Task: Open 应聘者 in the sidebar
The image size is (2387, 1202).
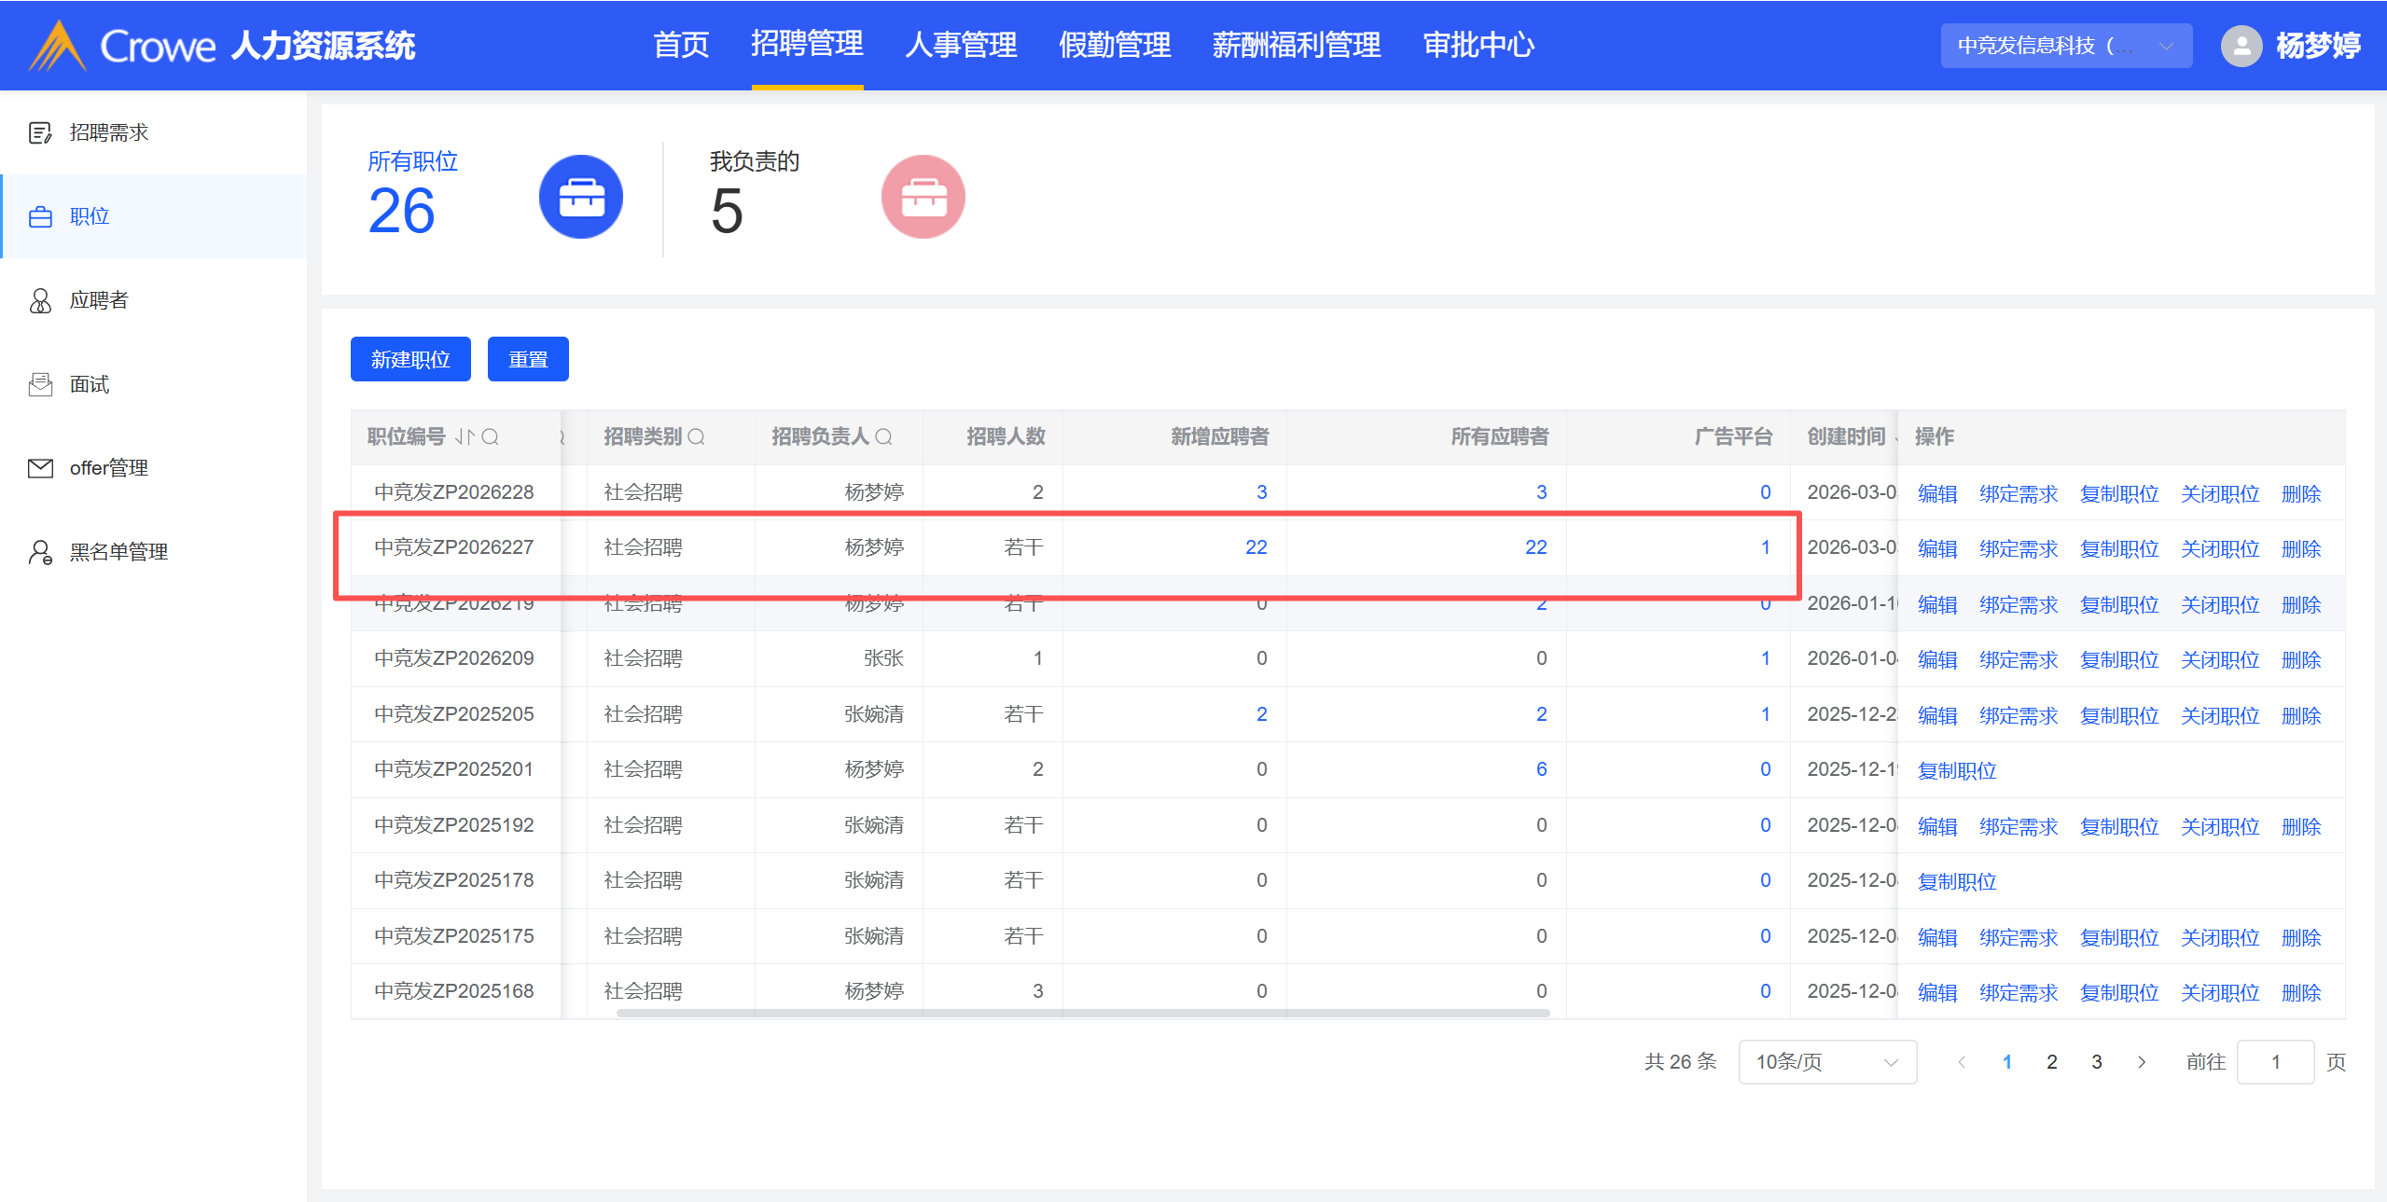Action: (x=99, y=300)
